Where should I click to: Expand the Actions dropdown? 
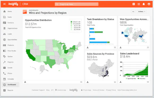pos(142,12)
